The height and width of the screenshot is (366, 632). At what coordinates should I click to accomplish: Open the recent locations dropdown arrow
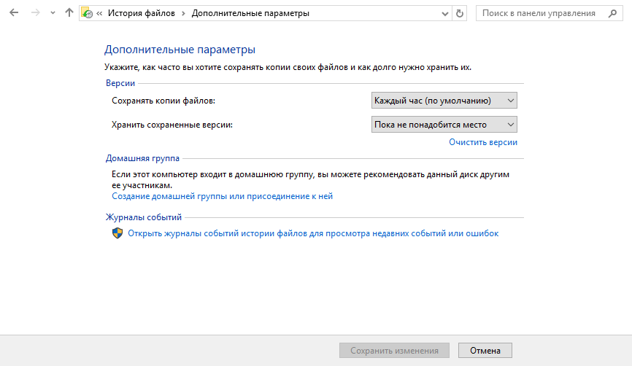[52, 13]
